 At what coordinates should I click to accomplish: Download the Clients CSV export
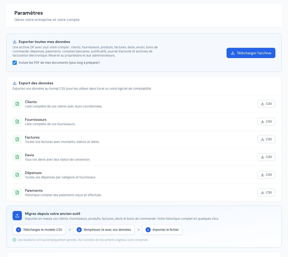tap(266, 104)
